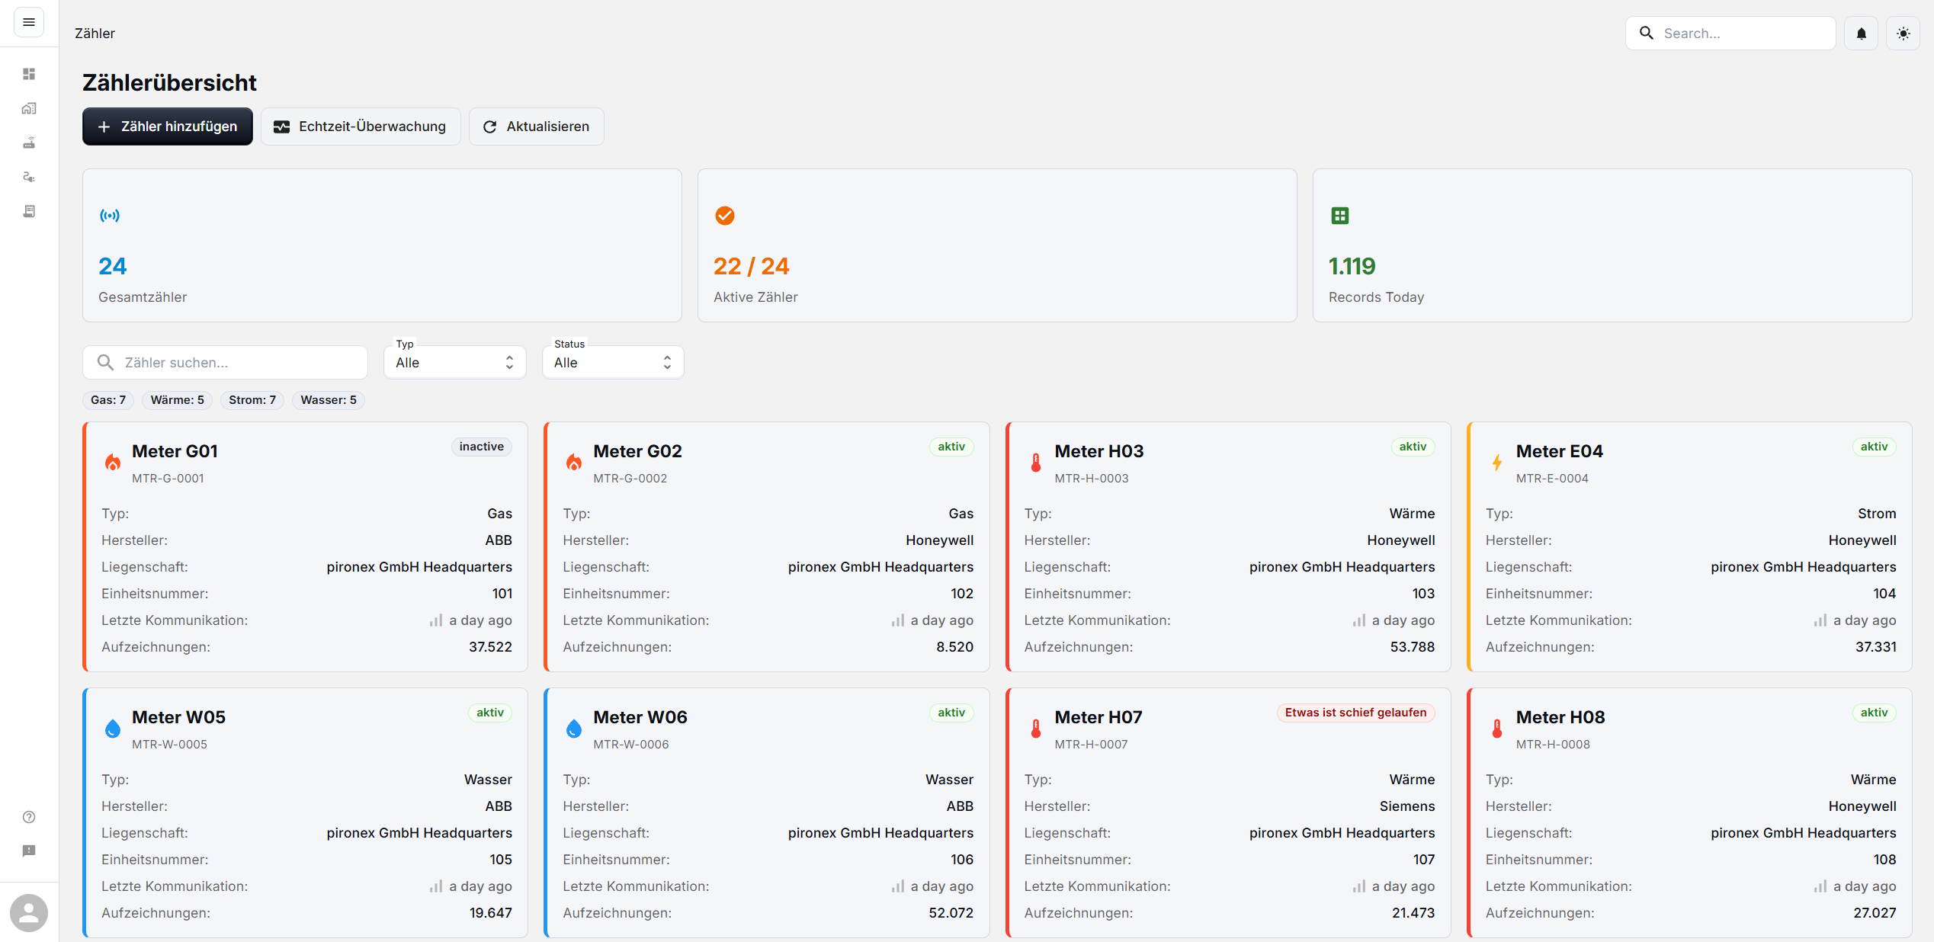Viewport: 1934px width, 942px height.
Task: Click the user avatar icon
Action: point(29,912)
